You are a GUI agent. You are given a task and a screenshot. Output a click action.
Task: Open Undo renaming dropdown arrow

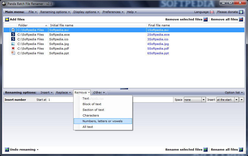click(x=38, y=150)
